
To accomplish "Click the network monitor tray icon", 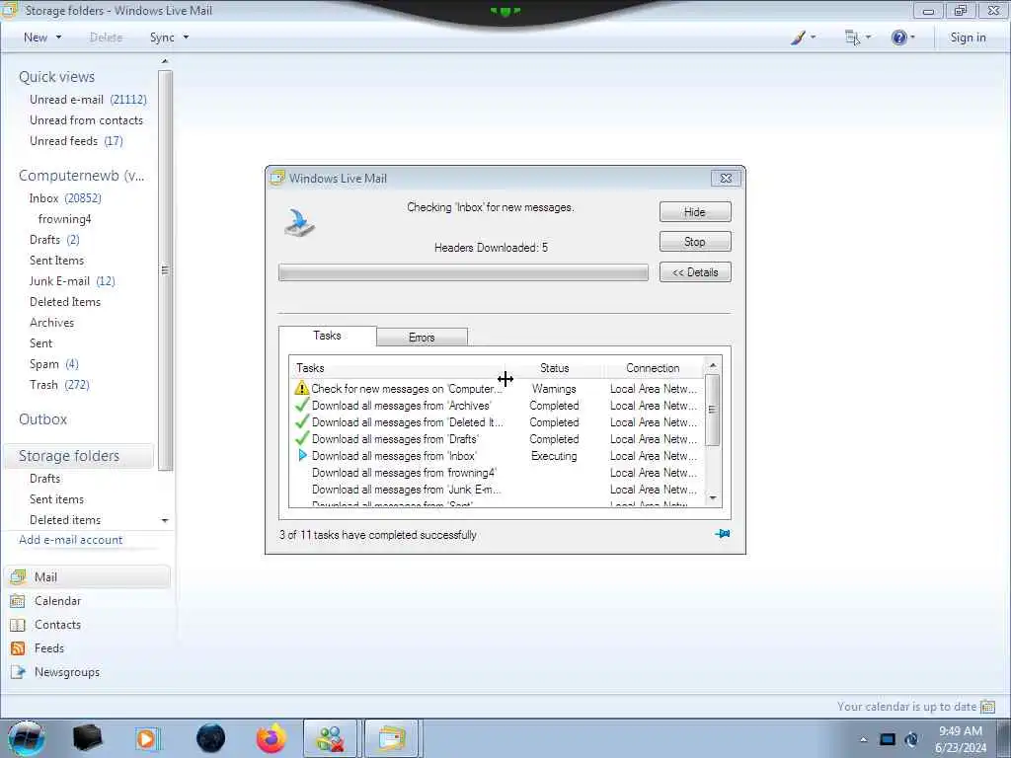I will [x=888, y=739].
